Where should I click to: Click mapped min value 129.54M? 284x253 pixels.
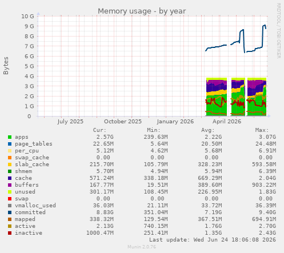[155, 219]
